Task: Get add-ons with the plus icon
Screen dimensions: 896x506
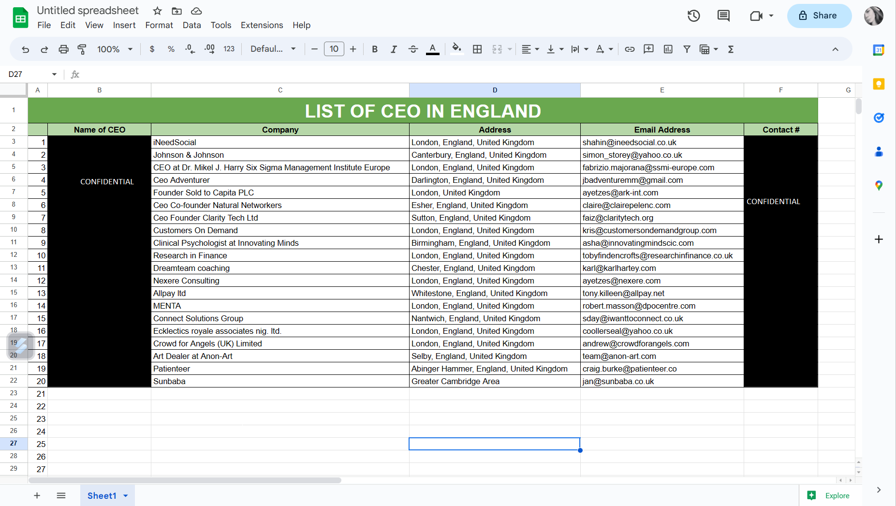Action: tap(879, 239)
